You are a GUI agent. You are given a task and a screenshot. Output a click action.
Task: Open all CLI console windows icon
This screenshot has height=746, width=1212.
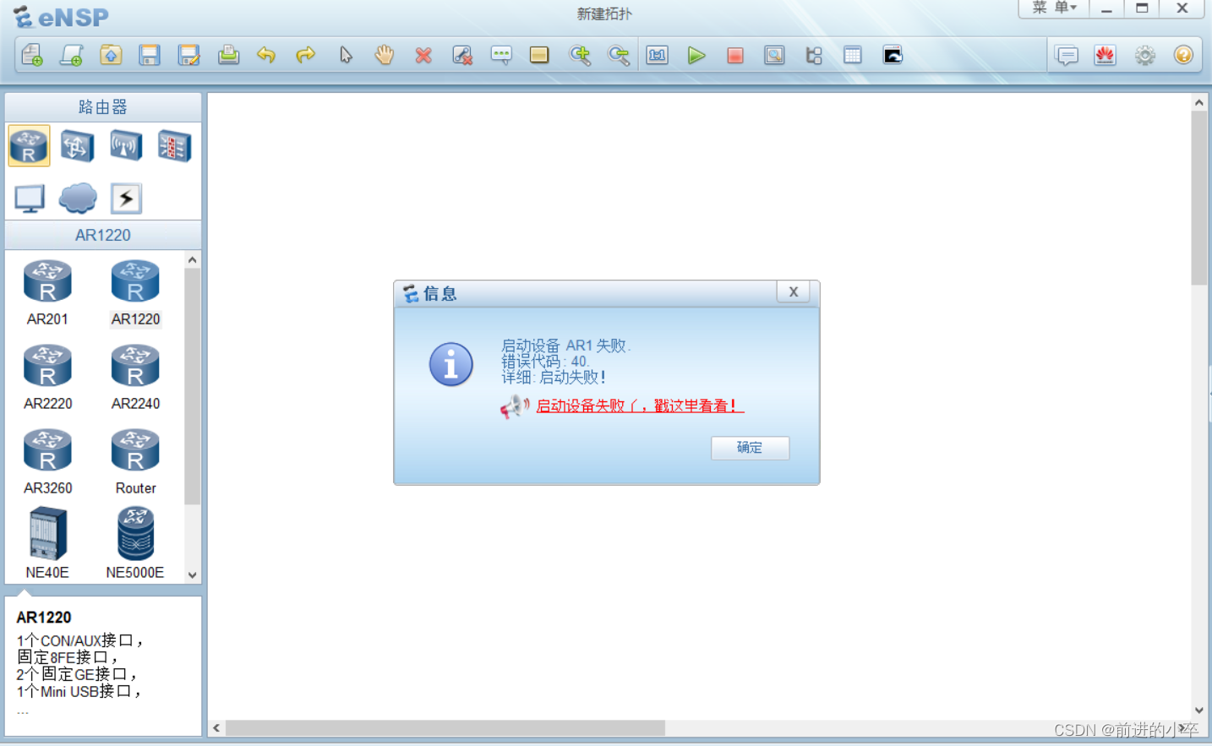click(893, 56)
